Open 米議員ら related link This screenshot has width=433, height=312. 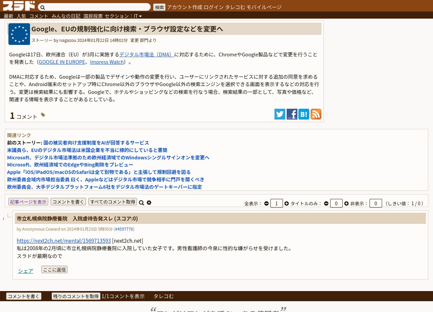87,150
